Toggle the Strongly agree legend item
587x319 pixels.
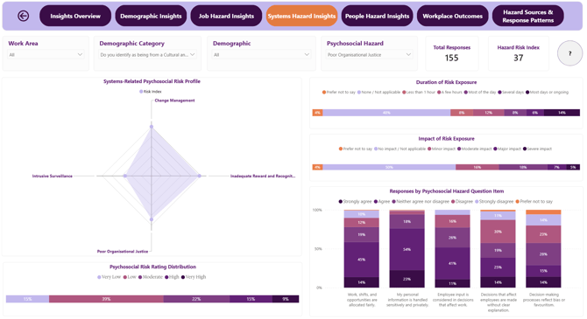(x=355, y=201)
